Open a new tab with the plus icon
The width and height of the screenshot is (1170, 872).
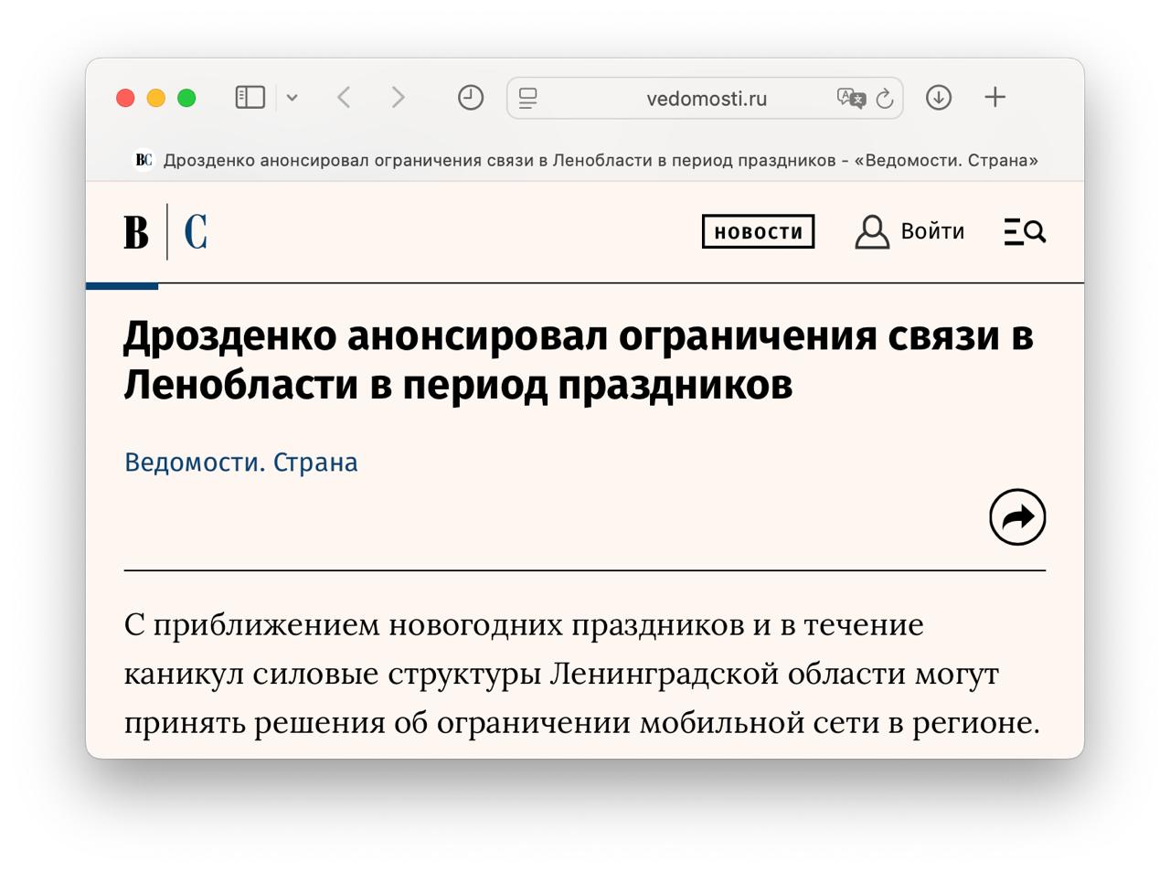pos(995,97)
